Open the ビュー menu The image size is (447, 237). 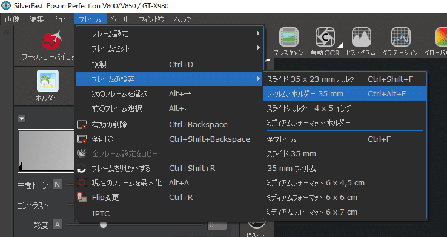pos(61,19)
